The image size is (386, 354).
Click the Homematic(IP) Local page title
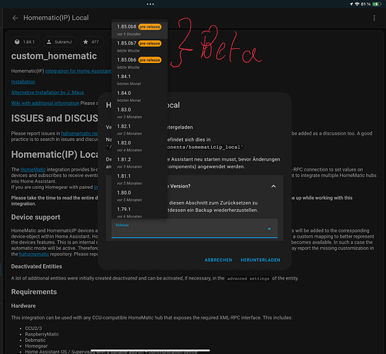pos(56,18)
